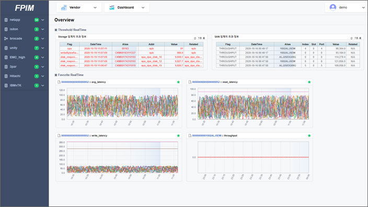The image size is (368, 207).
Task: Expand the Hitachi chevron
Action: (x=43, y=76)
